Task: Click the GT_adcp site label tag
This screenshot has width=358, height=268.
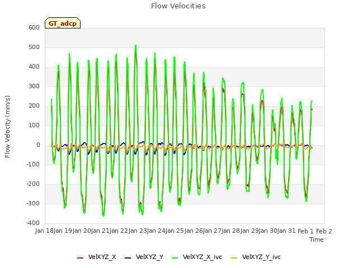Action: pyautogui.click(x=63, y=23)
